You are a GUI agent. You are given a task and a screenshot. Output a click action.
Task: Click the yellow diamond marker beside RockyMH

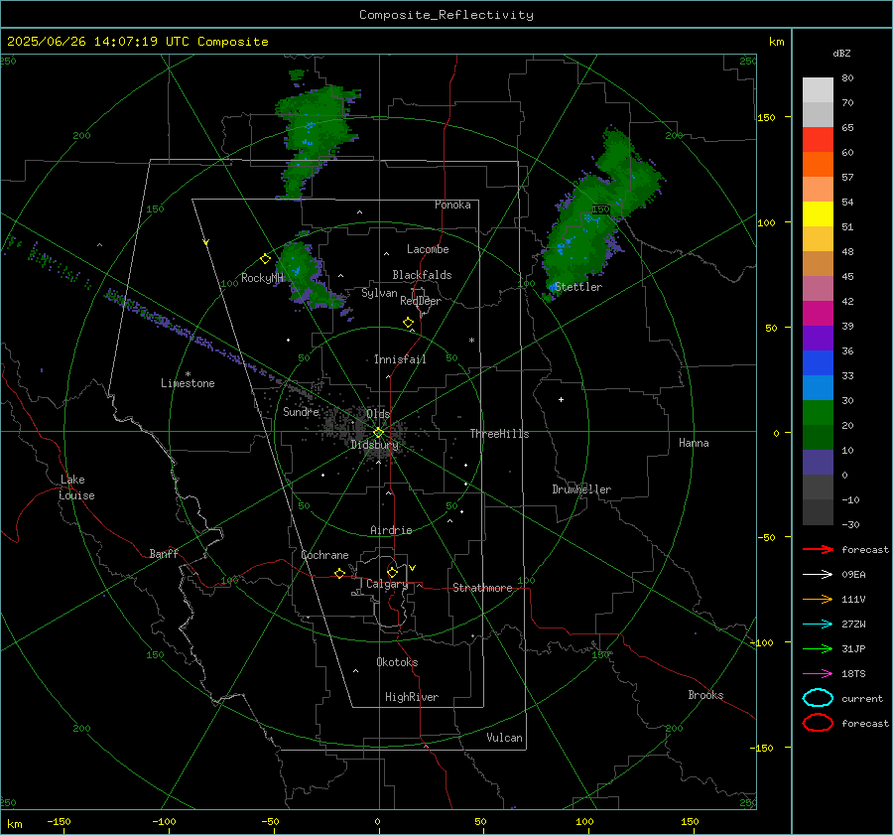point(265,259)
